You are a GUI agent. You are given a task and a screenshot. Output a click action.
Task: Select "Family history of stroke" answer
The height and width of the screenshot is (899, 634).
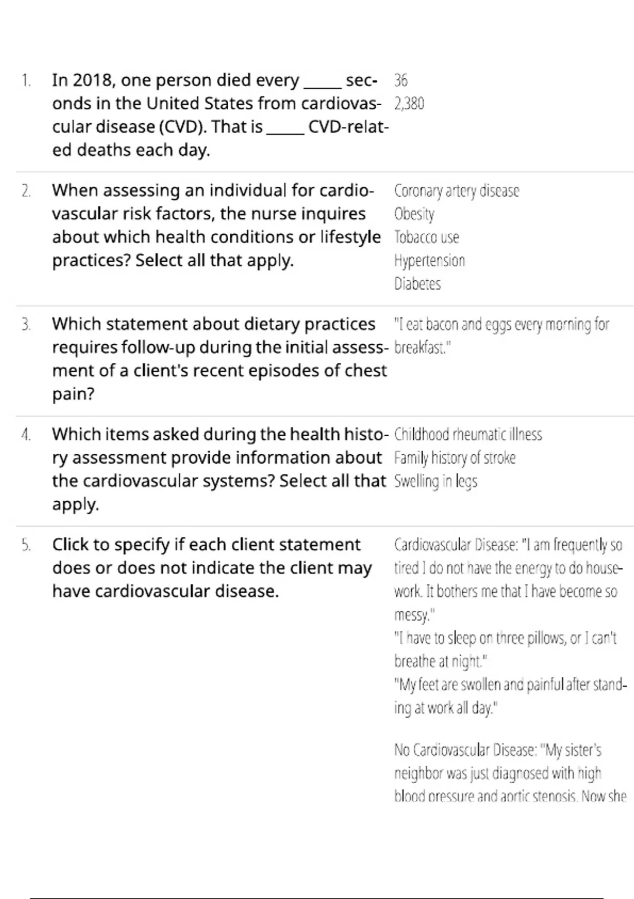coord(454,458)
